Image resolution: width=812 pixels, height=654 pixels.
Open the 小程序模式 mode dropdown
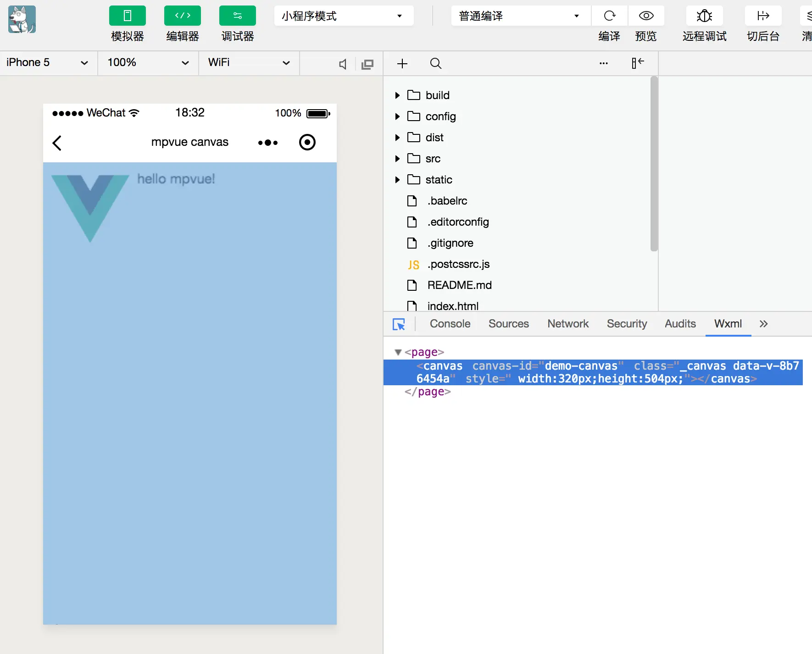(344, 16)
